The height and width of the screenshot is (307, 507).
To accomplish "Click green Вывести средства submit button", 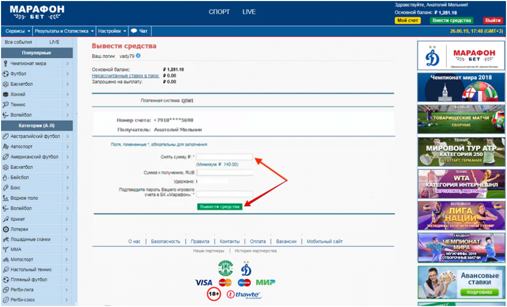I will point(220,207).
